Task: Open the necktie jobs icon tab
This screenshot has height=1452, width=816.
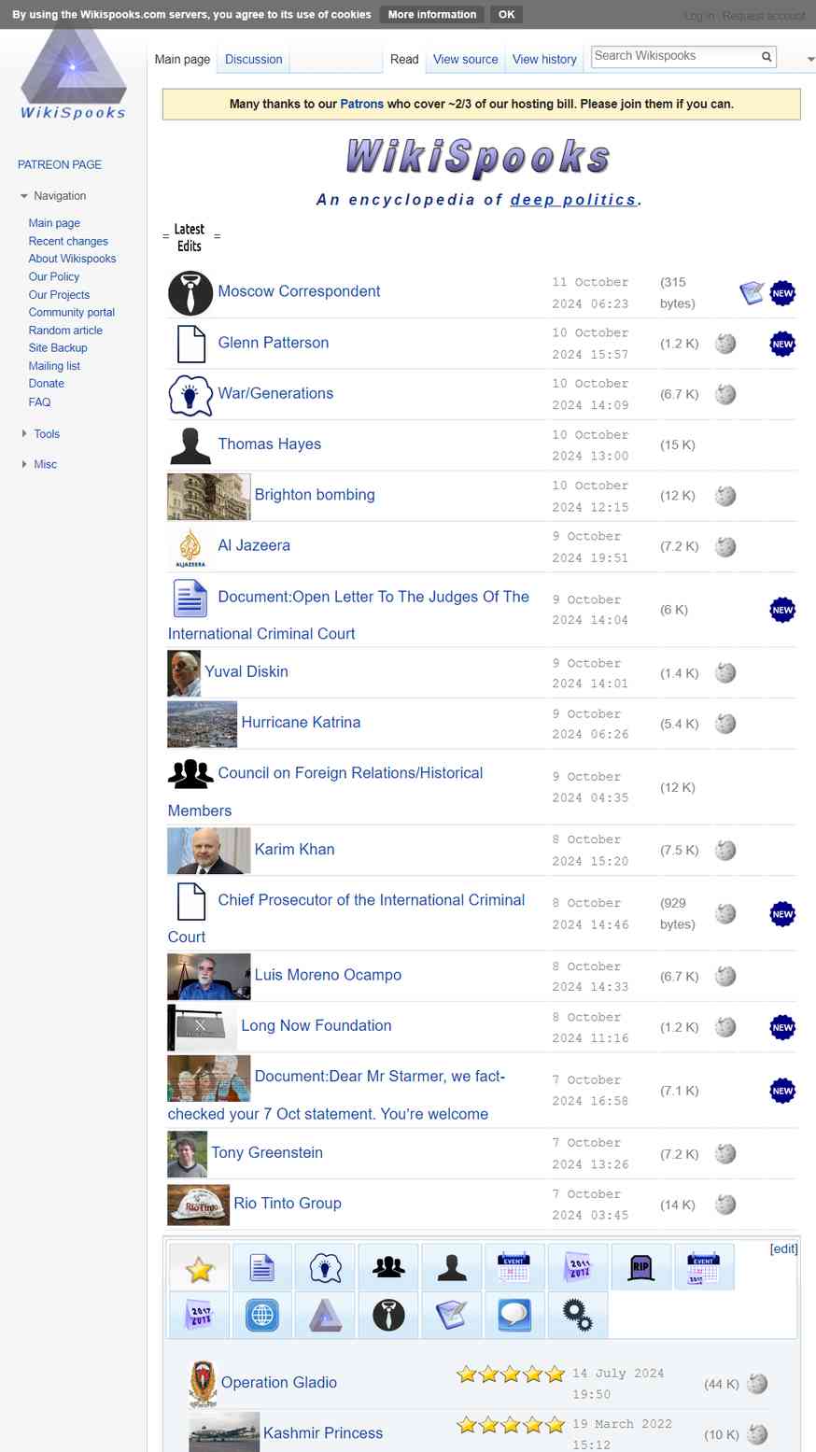Action: [x=388, y=1315]
